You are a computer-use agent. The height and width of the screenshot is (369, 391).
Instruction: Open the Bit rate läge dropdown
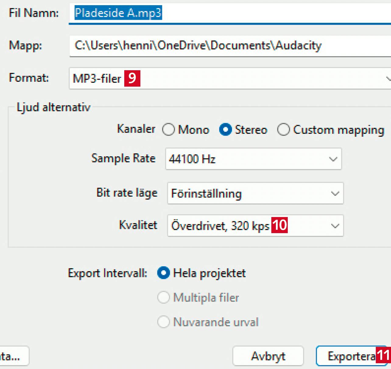pos(255,193)
